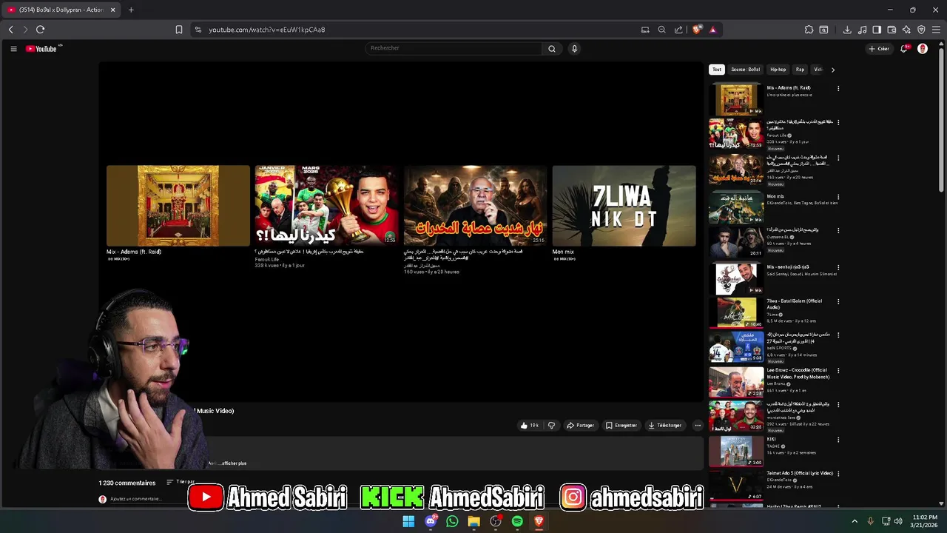The height and width of the screenshot is (533, 947).
Task: Click the Partager share button
Action: point(580,426)
